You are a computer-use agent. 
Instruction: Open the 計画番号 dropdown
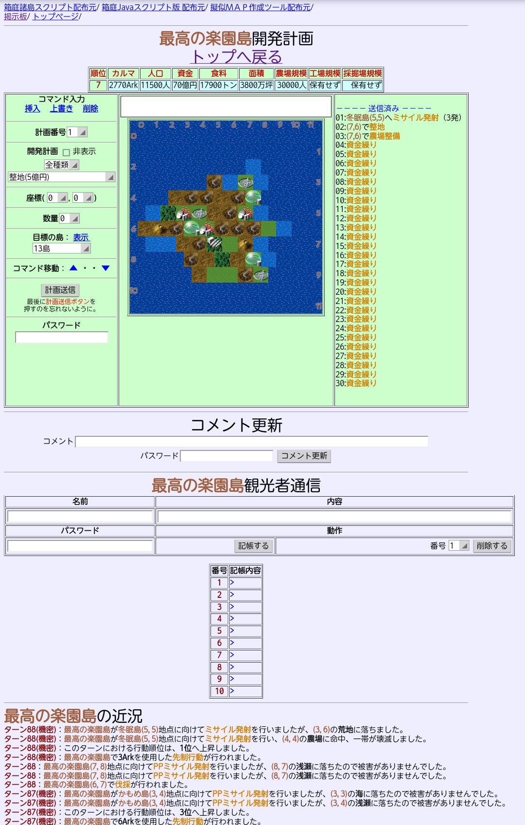(x=77, y=132)
